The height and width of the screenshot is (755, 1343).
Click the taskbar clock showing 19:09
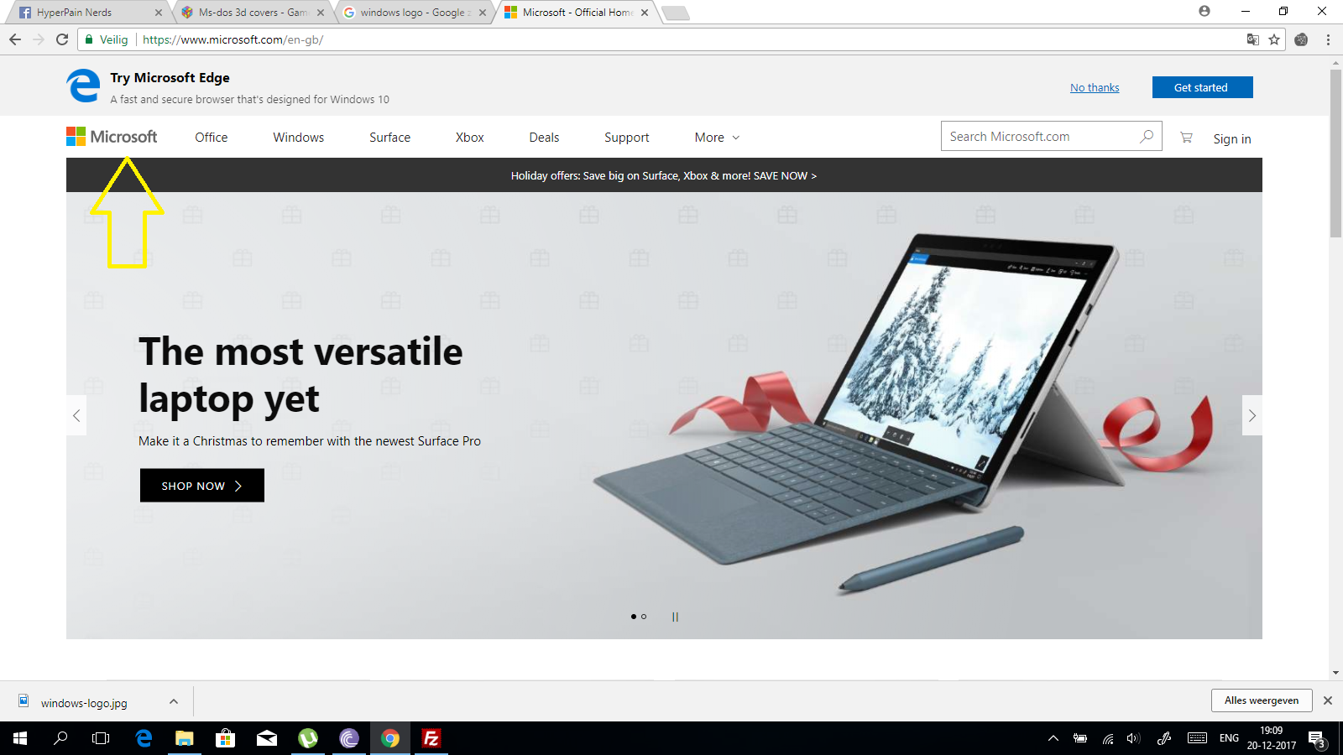tap(1271, 738)
